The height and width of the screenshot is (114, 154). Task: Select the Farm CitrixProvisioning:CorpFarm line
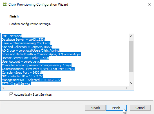point(26,43)
